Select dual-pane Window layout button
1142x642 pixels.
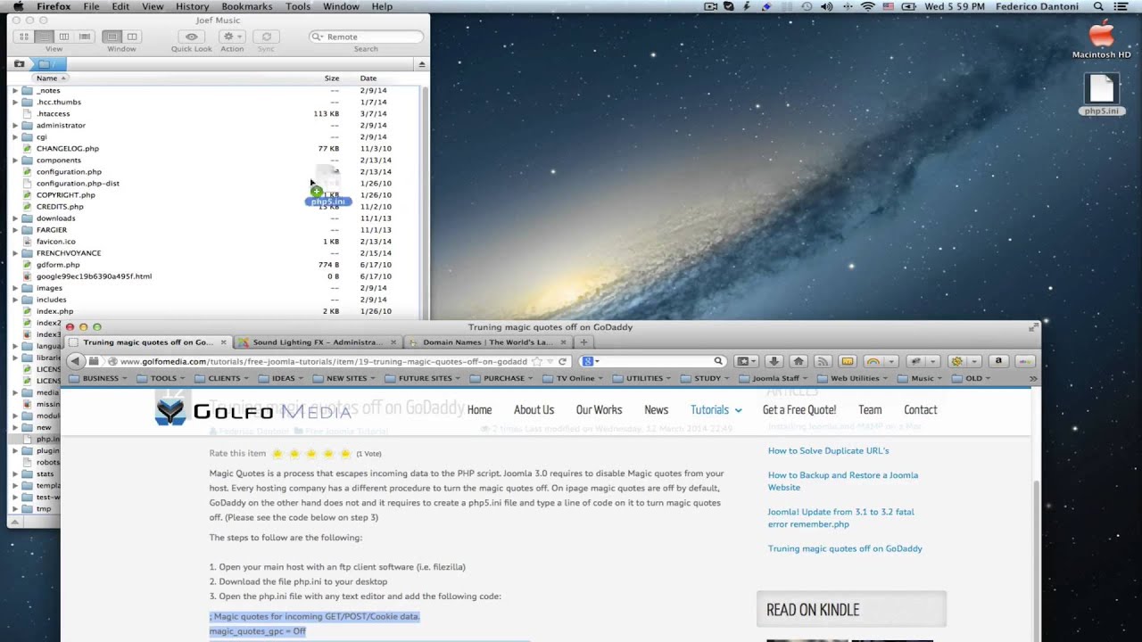pyautogui.click(x=132, y=37)
